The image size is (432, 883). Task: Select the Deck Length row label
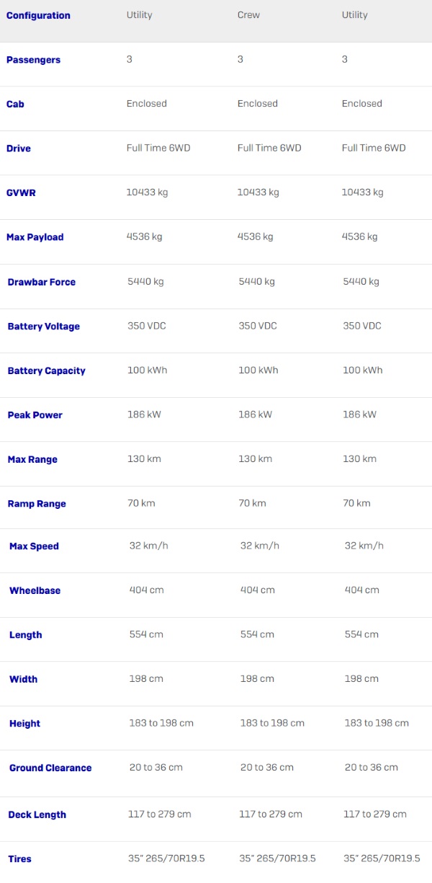[37, 815]
